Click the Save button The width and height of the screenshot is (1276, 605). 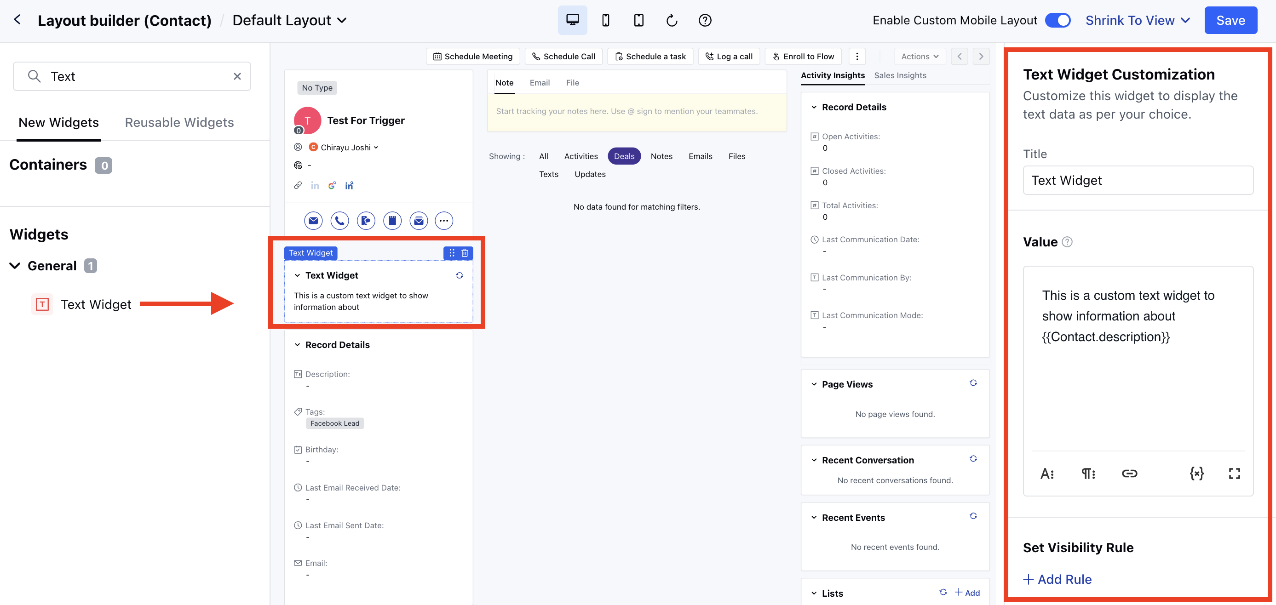1230,20
